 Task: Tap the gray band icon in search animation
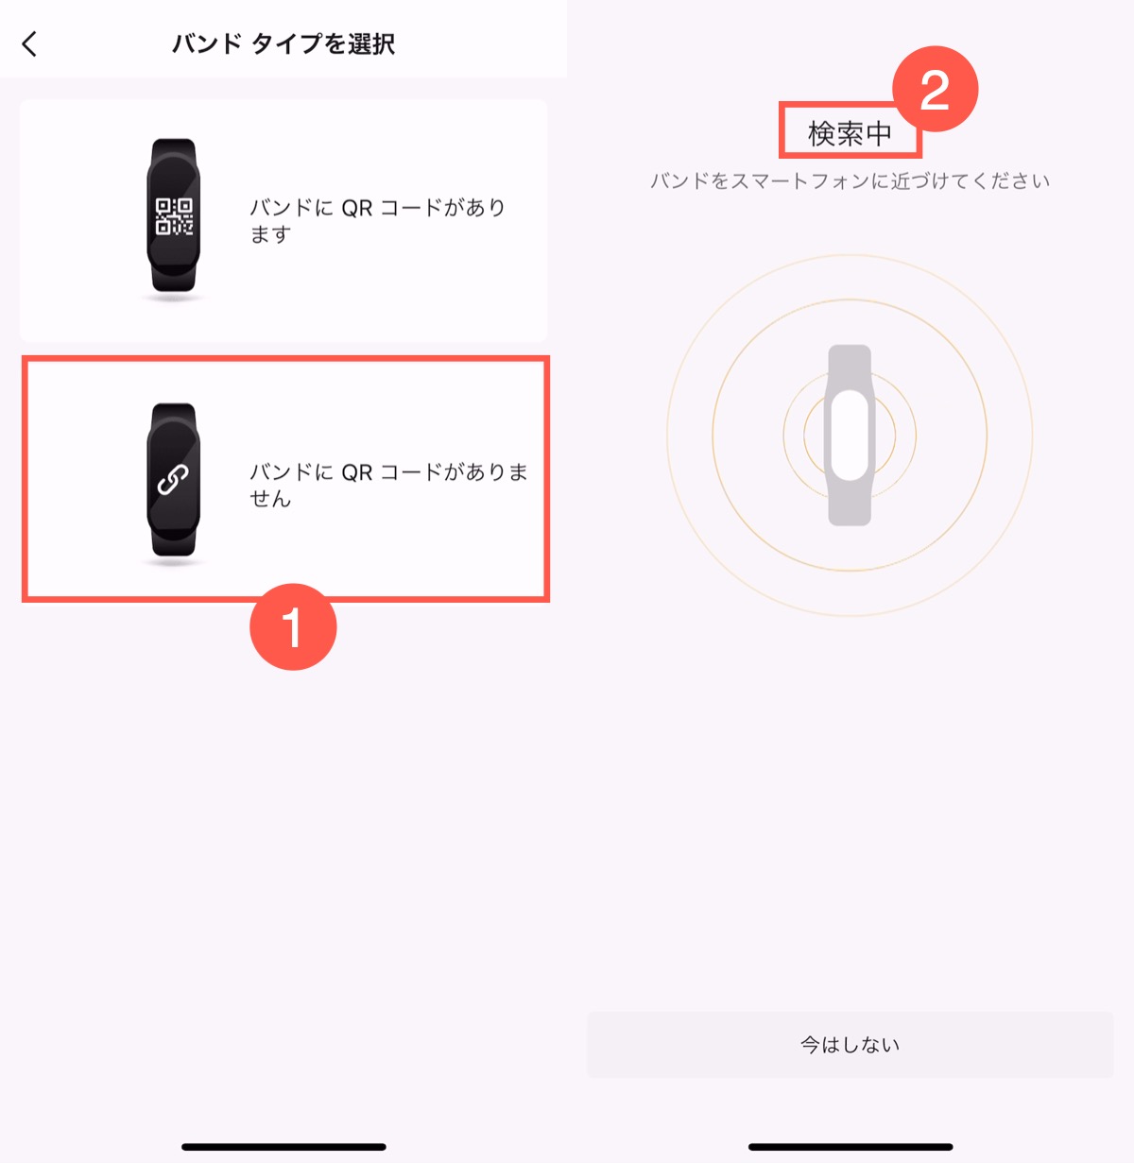tap(850, 435)
